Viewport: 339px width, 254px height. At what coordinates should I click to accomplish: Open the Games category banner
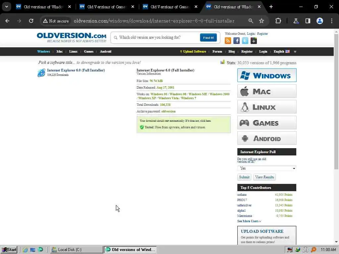267,122
